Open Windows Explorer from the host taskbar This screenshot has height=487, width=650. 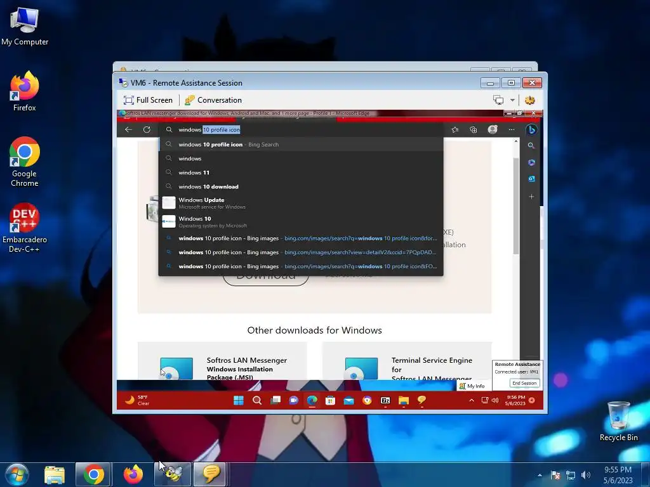pos(55,474)
